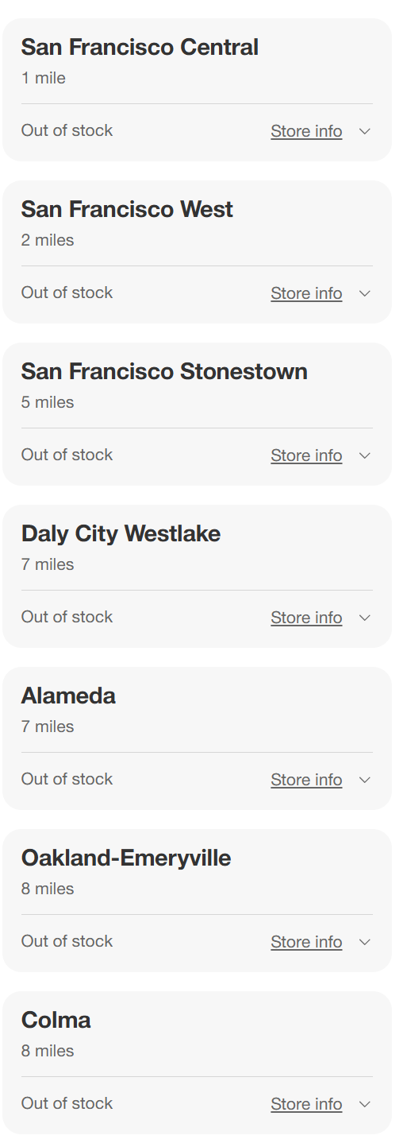407x1147 pixels.
Task: Expand chevron for Alameda store
Action: 365,780
